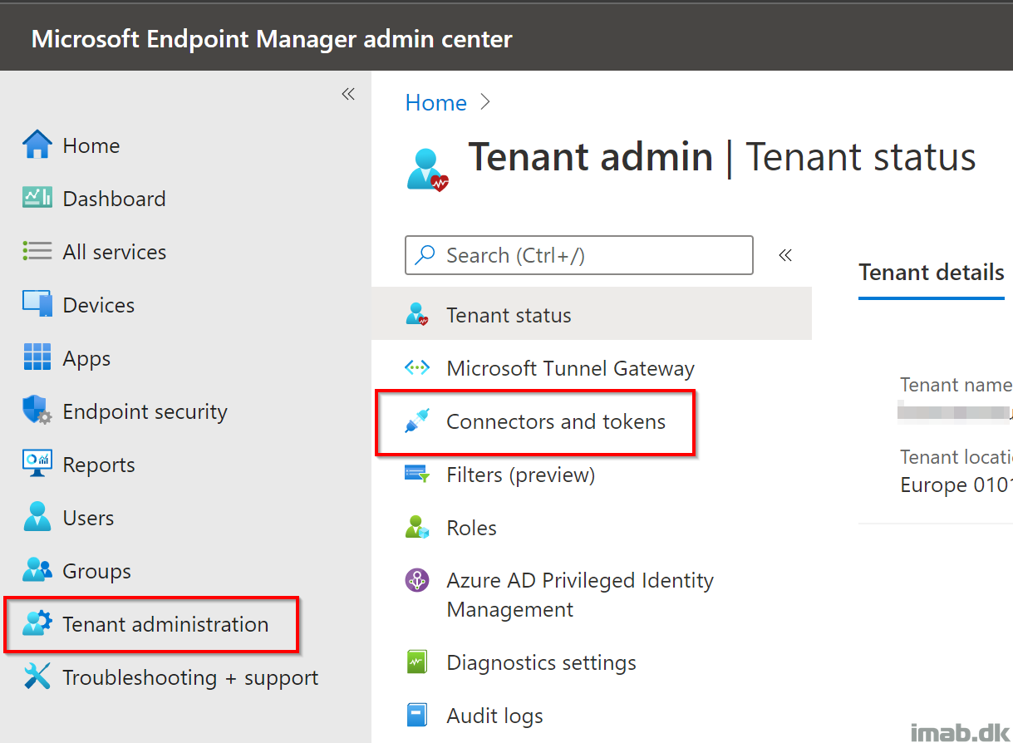
Task: Click the Home breadcrumb link
Action: (436, 102)
